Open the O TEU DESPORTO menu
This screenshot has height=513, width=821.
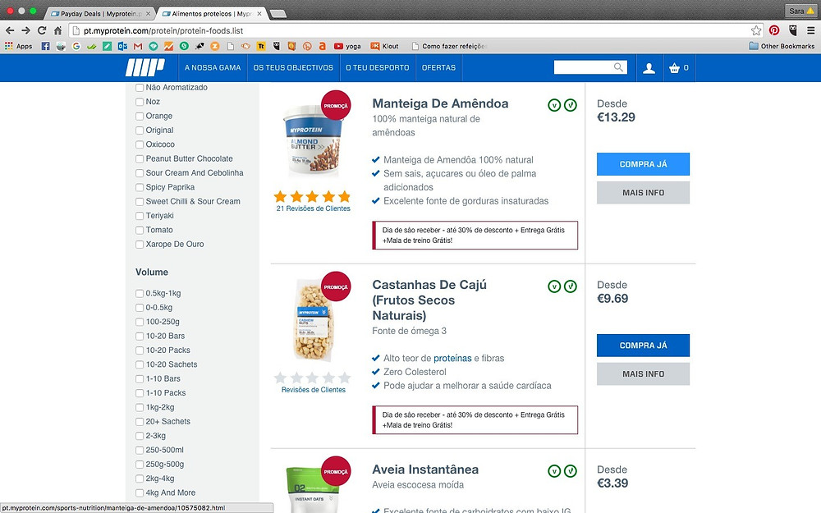coord(378,67)
